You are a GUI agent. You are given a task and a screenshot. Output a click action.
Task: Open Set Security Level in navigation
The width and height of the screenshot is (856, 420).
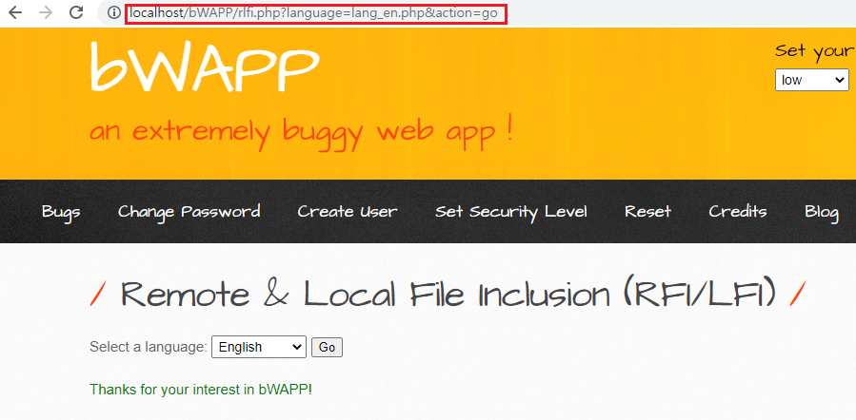pyautogui.click(x=511, y=212)
